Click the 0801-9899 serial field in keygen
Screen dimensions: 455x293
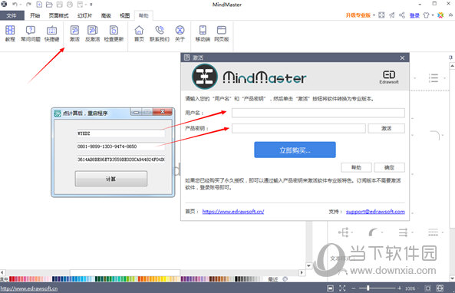120,146
